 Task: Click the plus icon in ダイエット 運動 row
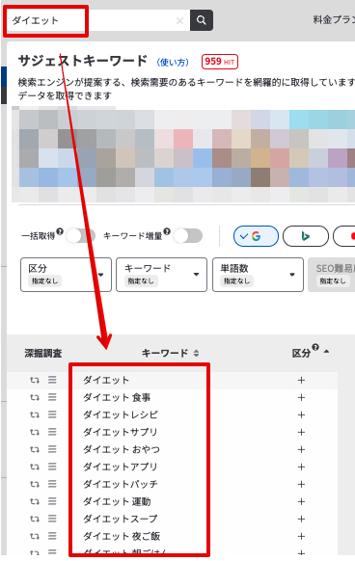(x=301, y=501)
